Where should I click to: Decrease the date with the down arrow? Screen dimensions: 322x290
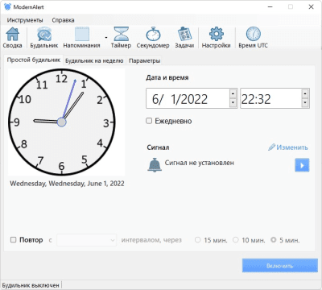click(233, 102)
